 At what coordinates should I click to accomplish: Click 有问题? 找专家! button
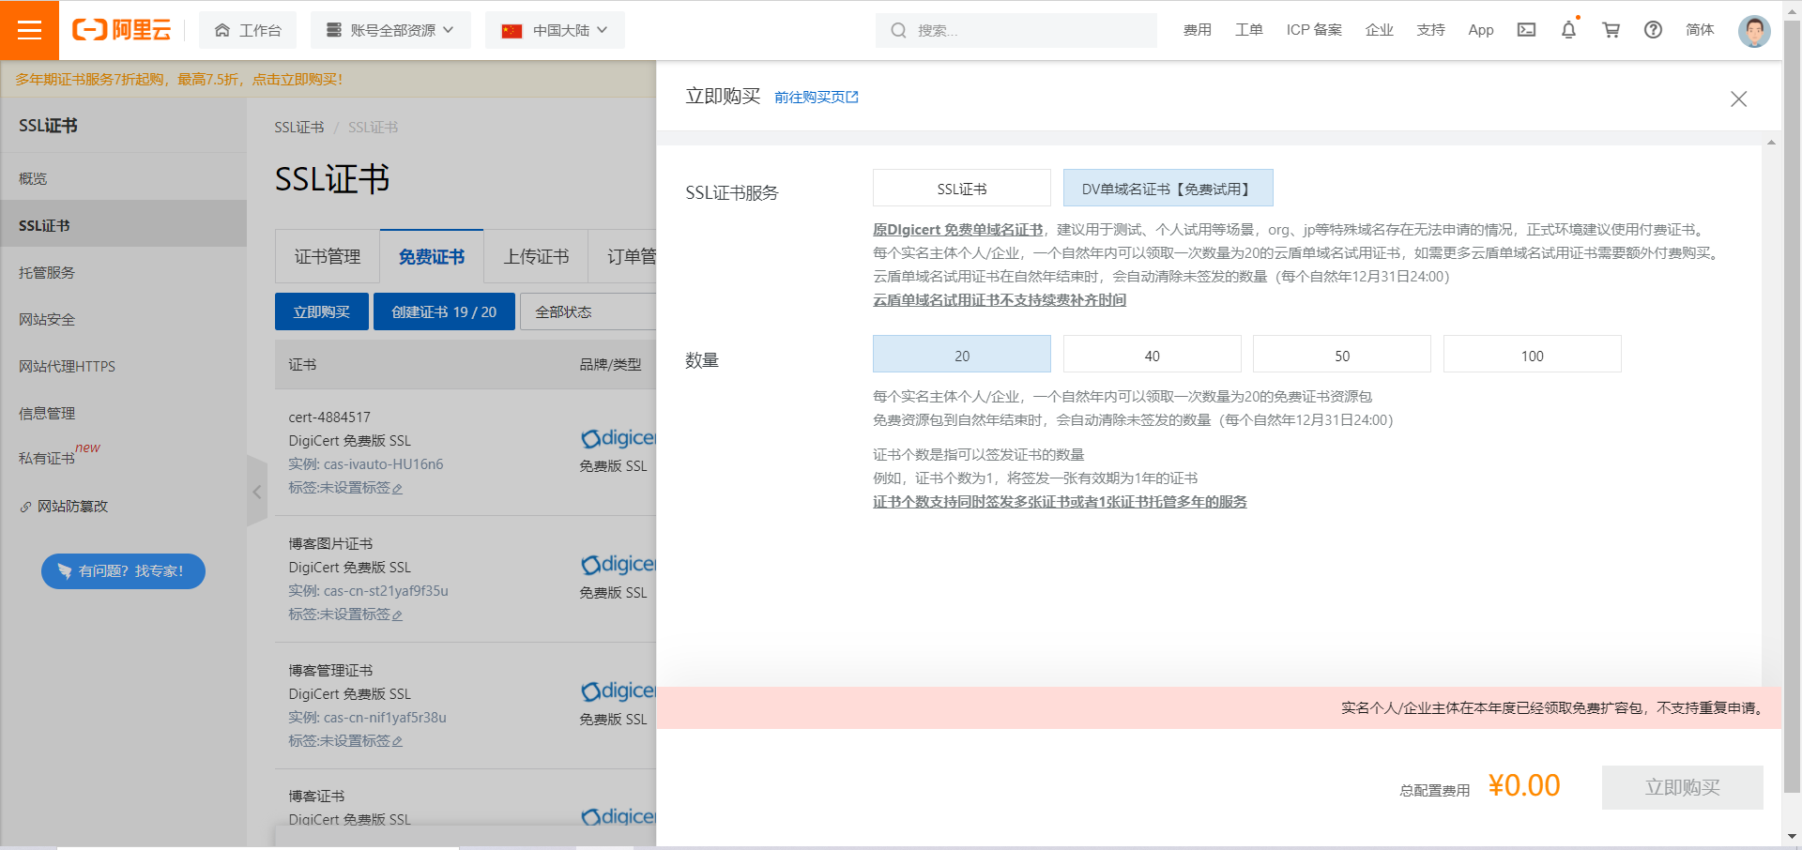tap(123, 570)
